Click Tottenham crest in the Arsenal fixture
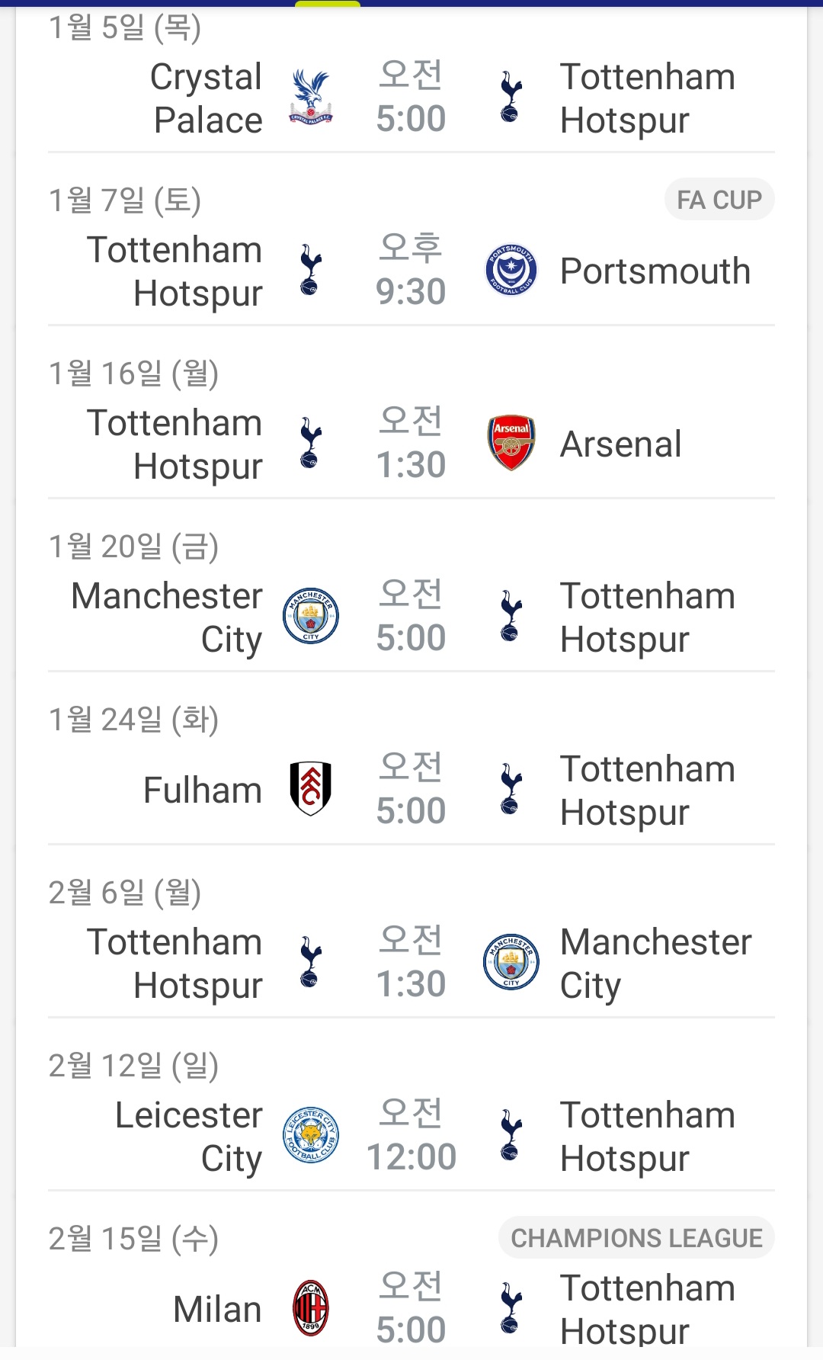Viewport: 823px width, 1360px height. click(310, 443)
